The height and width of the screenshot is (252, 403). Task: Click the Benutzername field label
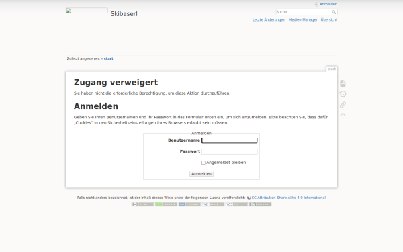[184, 140]
